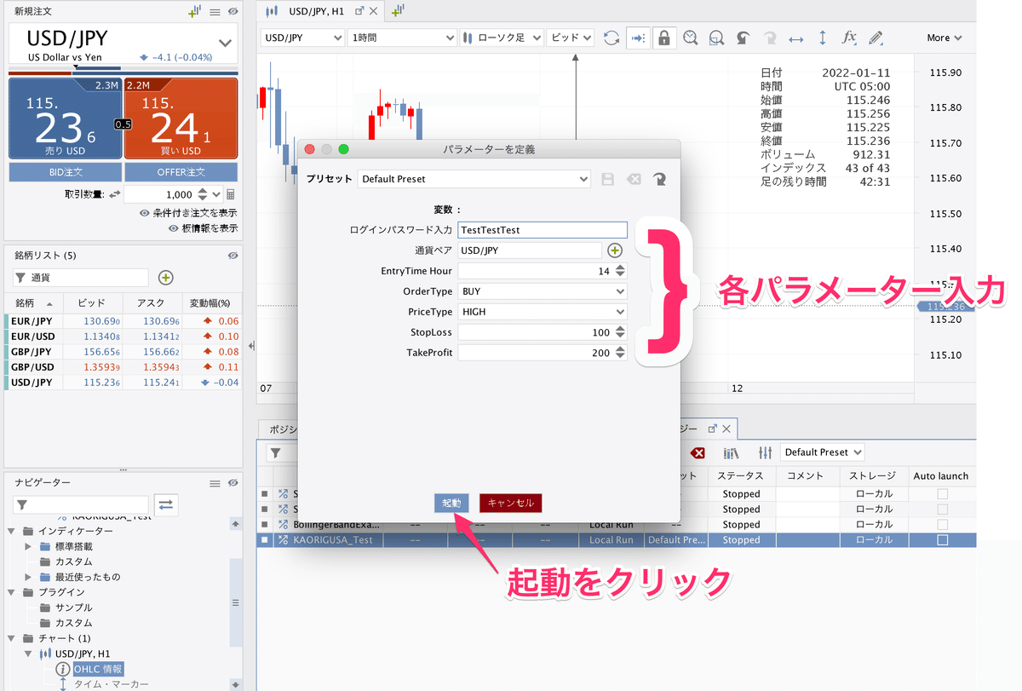The image size is (1022, 691).
Task: Click the orange 買い USD buy tile
Action: pos(181,118)
